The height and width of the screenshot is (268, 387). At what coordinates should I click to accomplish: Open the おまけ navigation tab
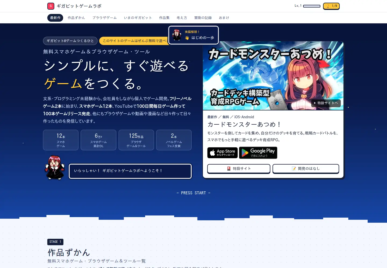[224, 18]
